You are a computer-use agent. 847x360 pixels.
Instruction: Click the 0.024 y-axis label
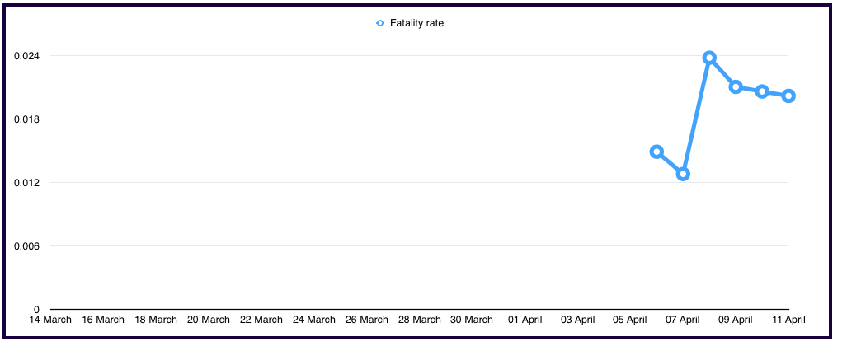[x=26, y=56]
